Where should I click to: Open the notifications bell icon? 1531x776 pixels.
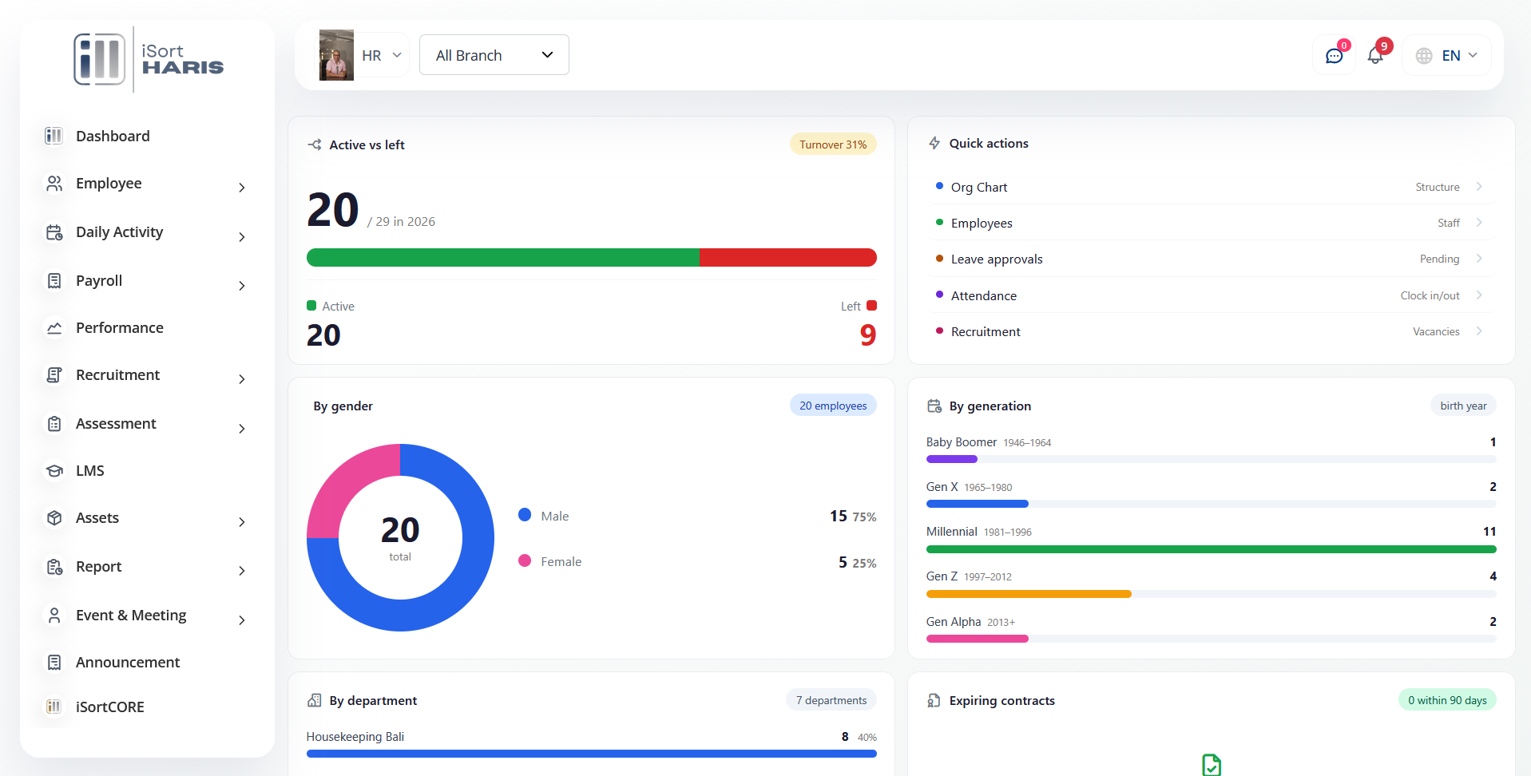click(1375, 56)
